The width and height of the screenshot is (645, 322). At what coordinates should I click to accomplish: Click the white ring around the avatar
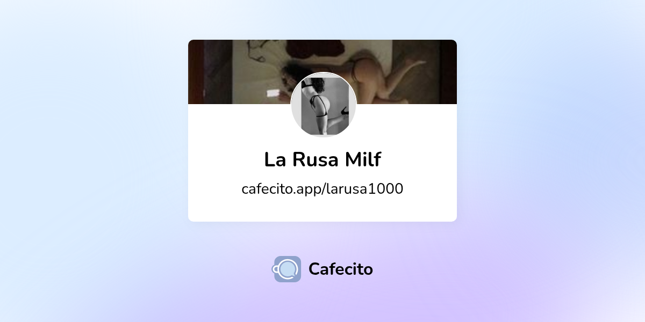324,74
